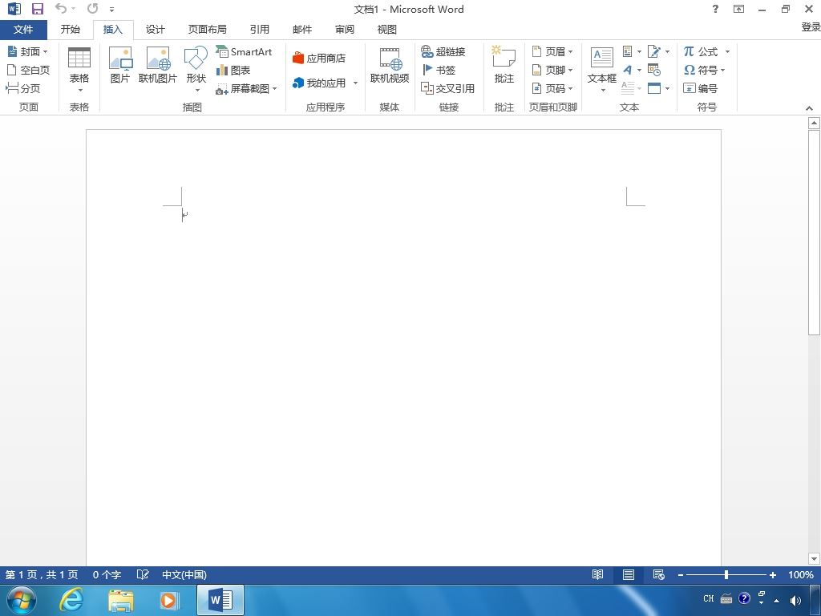Screen dimensions: 821x616
Task: Insert a chart (图表)
Action: [233, 70]
